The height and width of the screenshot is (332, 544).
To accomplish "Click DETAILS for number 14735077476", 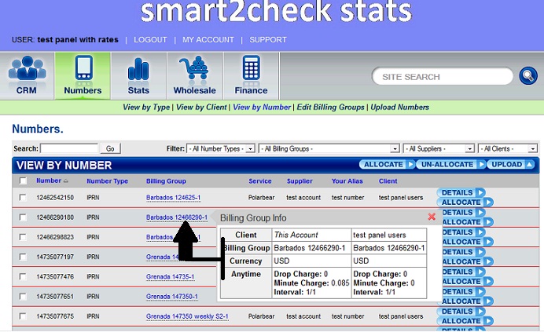I will coord(463,272).
